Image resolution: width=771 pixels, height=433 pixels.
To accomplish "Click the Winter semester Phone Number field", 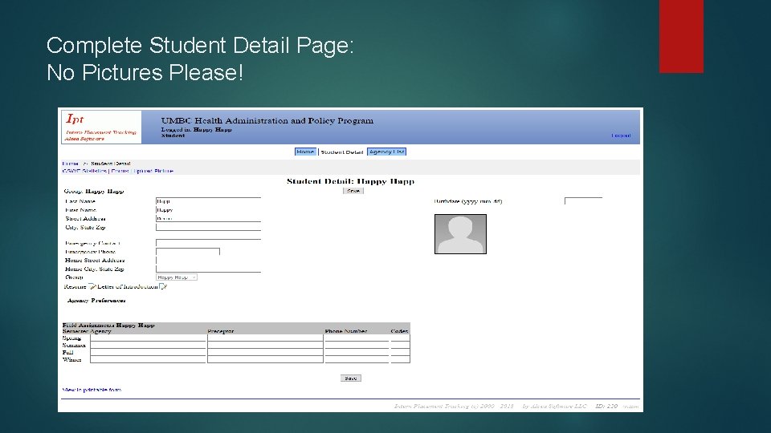I will click(357, 359).
